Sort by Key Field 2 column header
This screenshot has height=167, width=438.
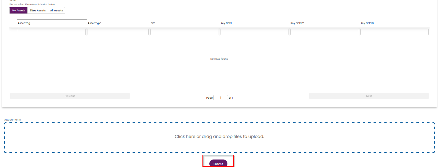[297, 23]
